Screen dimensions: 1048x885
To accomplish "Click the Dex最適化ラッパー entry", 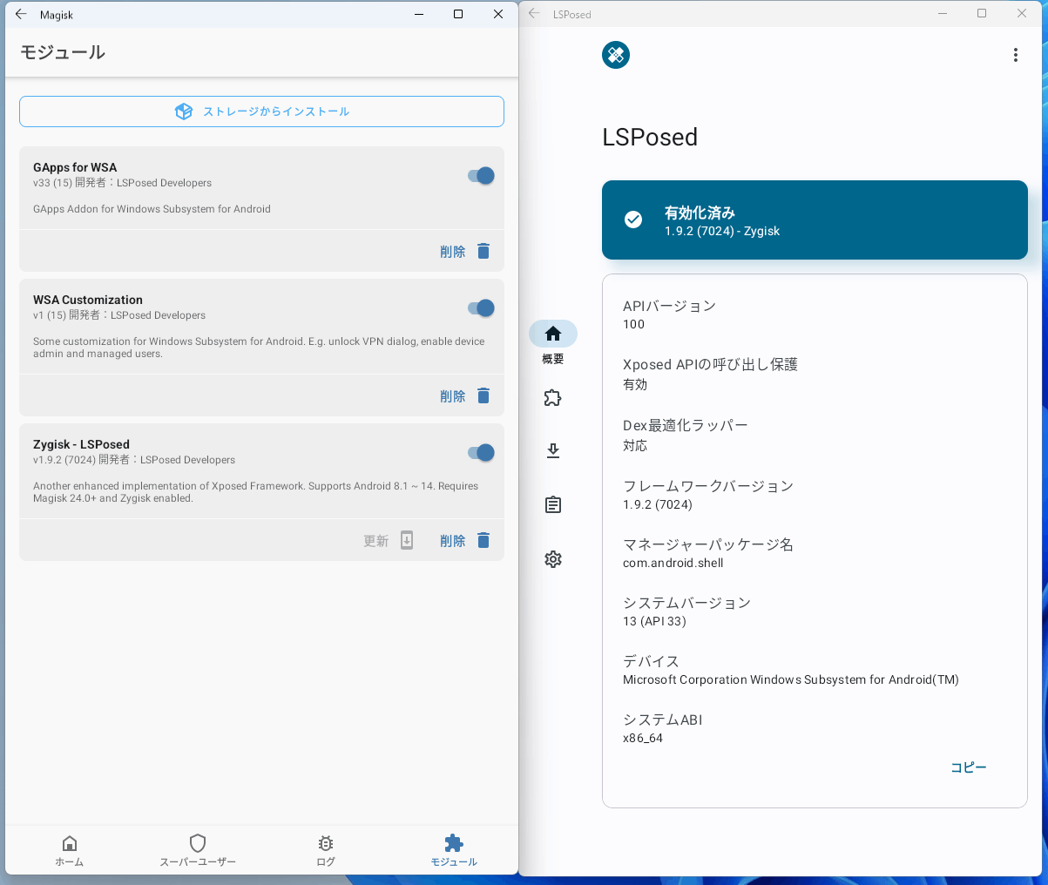I will [686, 435].
